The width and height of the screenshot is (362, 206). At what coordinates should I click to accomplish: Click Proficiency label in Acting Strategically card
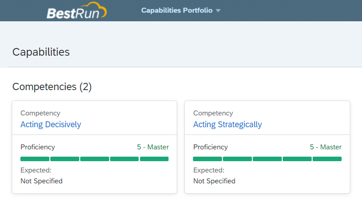(211, 147)
